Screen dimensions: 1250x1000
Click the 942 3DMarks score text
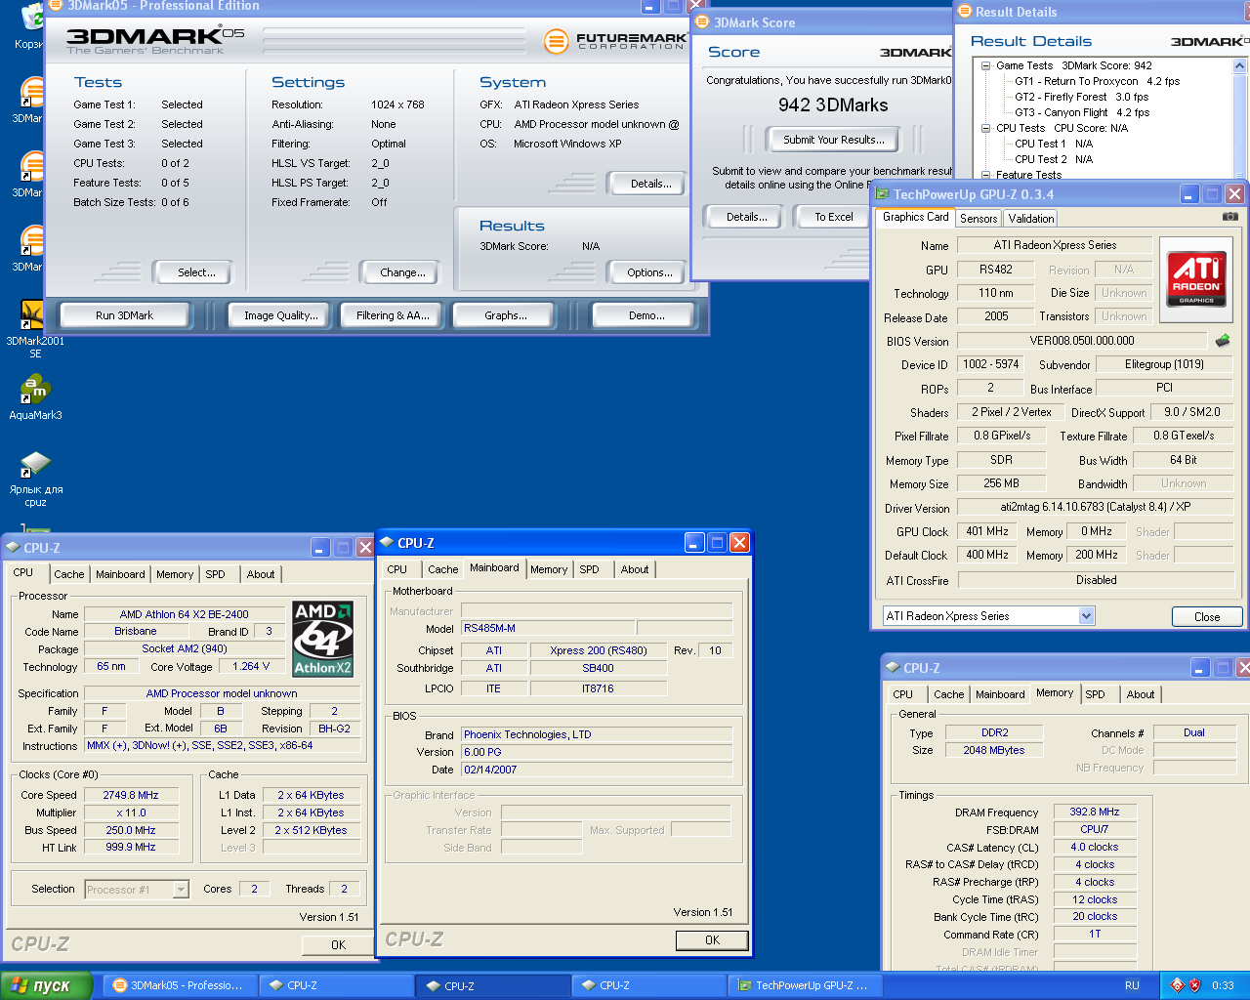833,104
